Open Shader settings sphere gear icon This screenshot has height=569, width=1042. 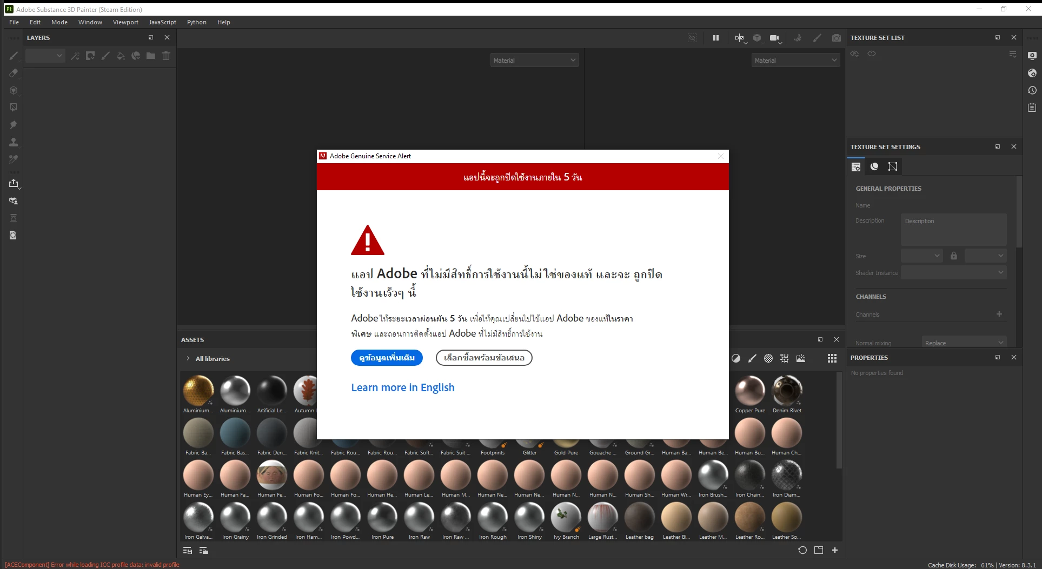(1032, 73)
